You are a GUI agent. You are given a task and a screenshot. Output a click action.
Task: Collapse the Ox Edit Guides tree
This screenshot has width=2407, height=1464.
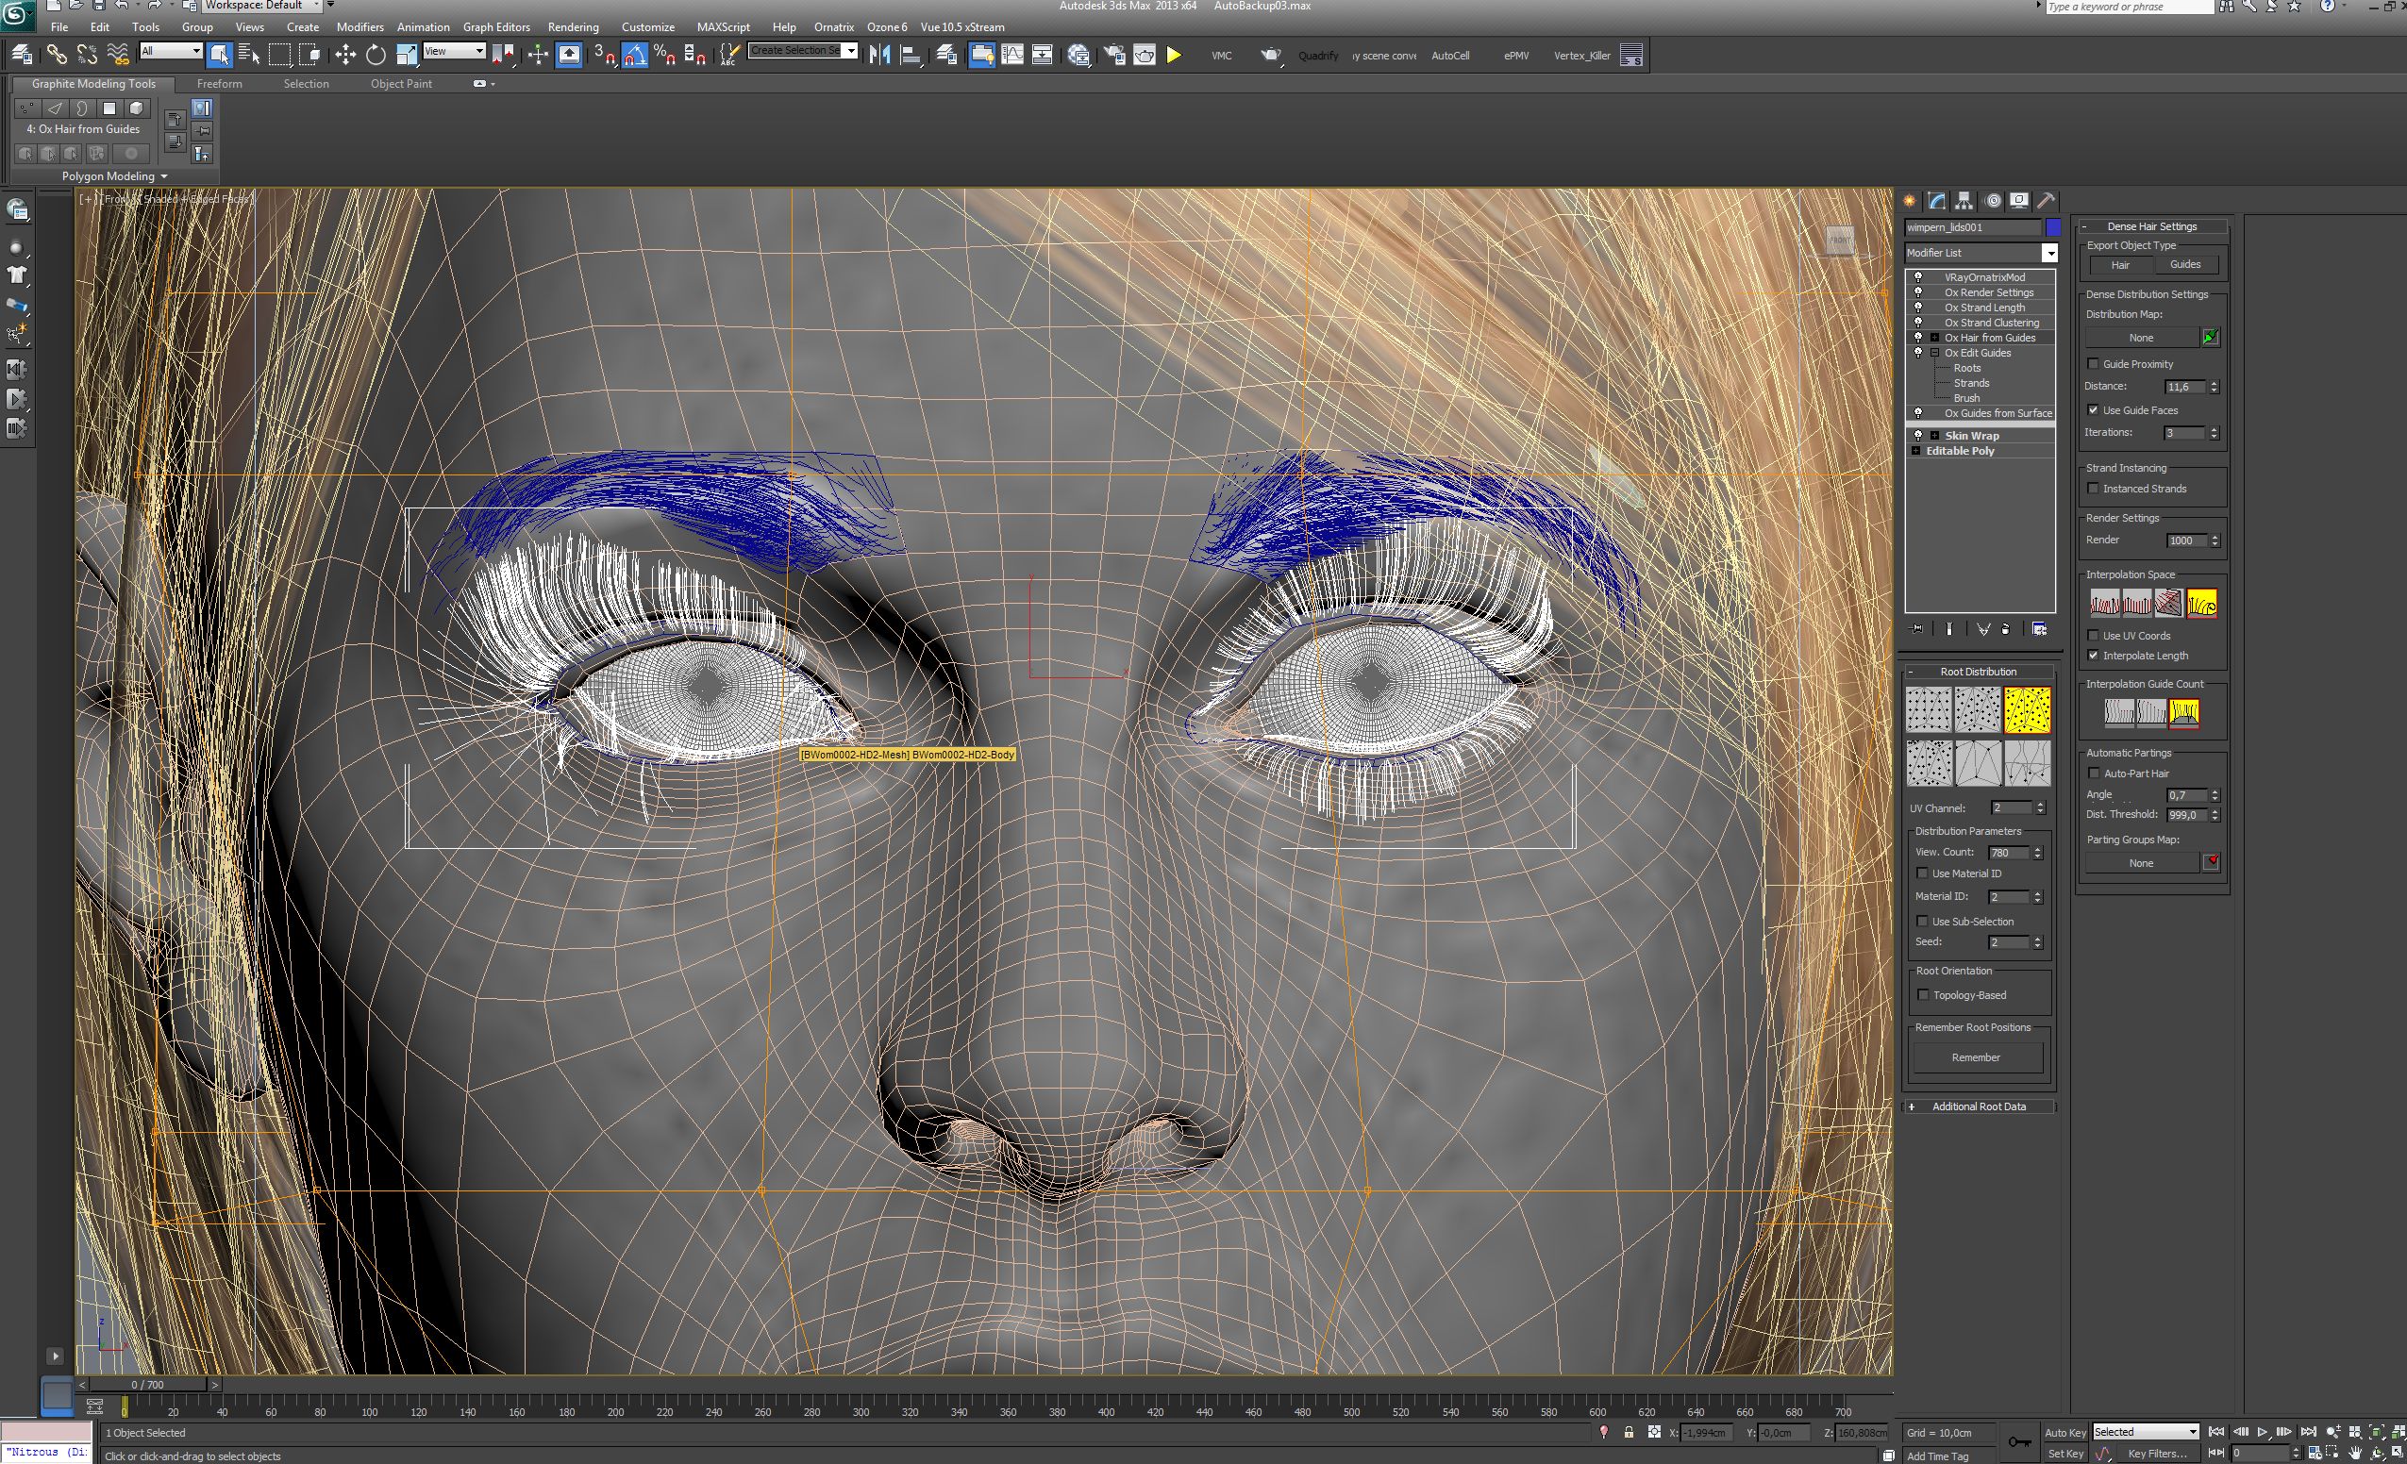click(x=1934, y=353)
